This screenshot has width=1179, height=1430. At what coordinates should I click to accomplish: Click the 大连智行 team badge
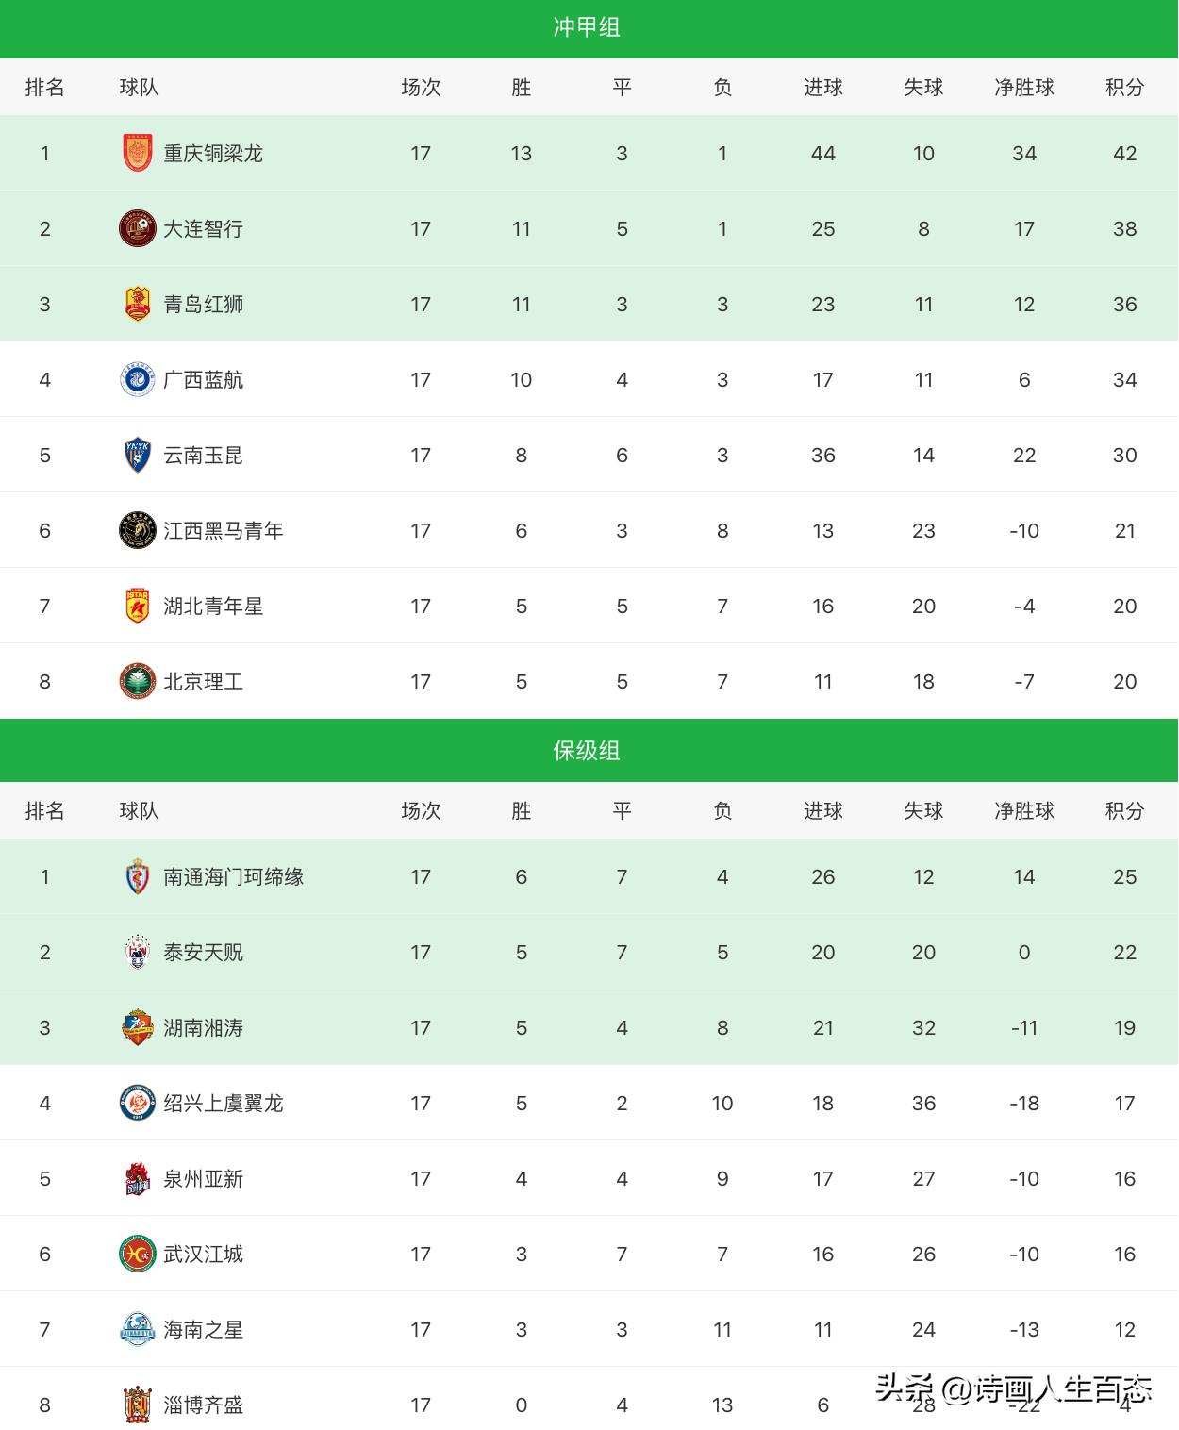point(138,229)
